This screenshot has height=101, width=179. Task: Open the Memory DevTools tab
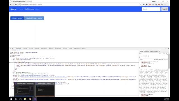tap(51, 49)
